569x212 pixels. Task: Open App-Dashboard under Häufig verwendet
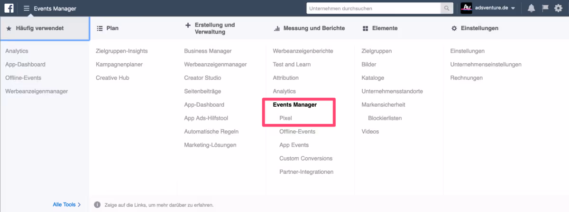tap(26, 64)
